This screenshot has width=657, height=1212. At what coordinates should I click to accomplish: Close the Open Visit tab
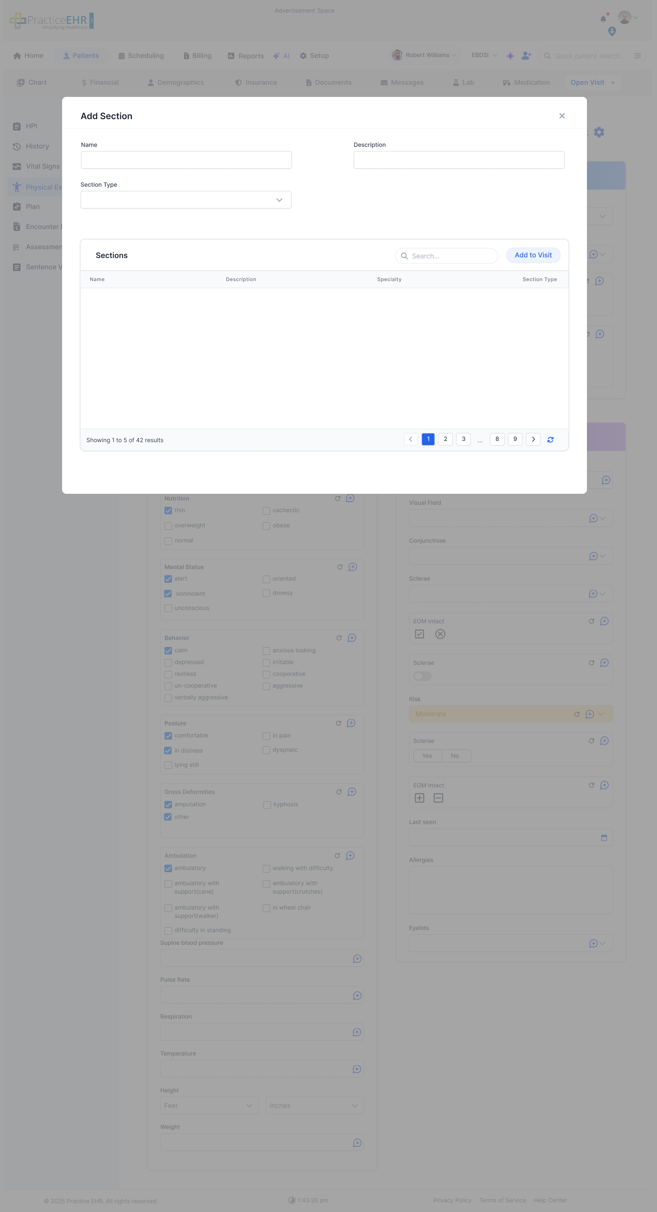point(613,83)
